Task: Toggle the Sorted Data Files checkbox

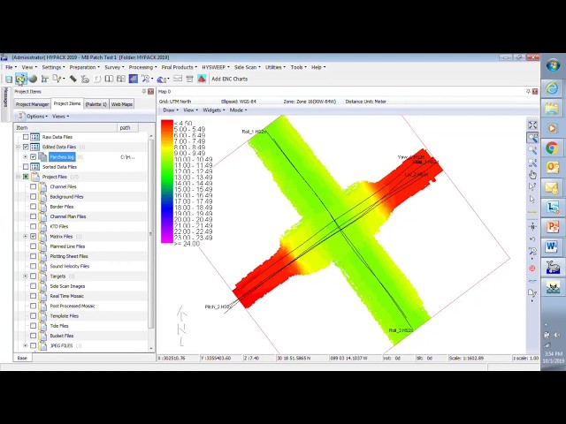Action: [x=26, y=167]
